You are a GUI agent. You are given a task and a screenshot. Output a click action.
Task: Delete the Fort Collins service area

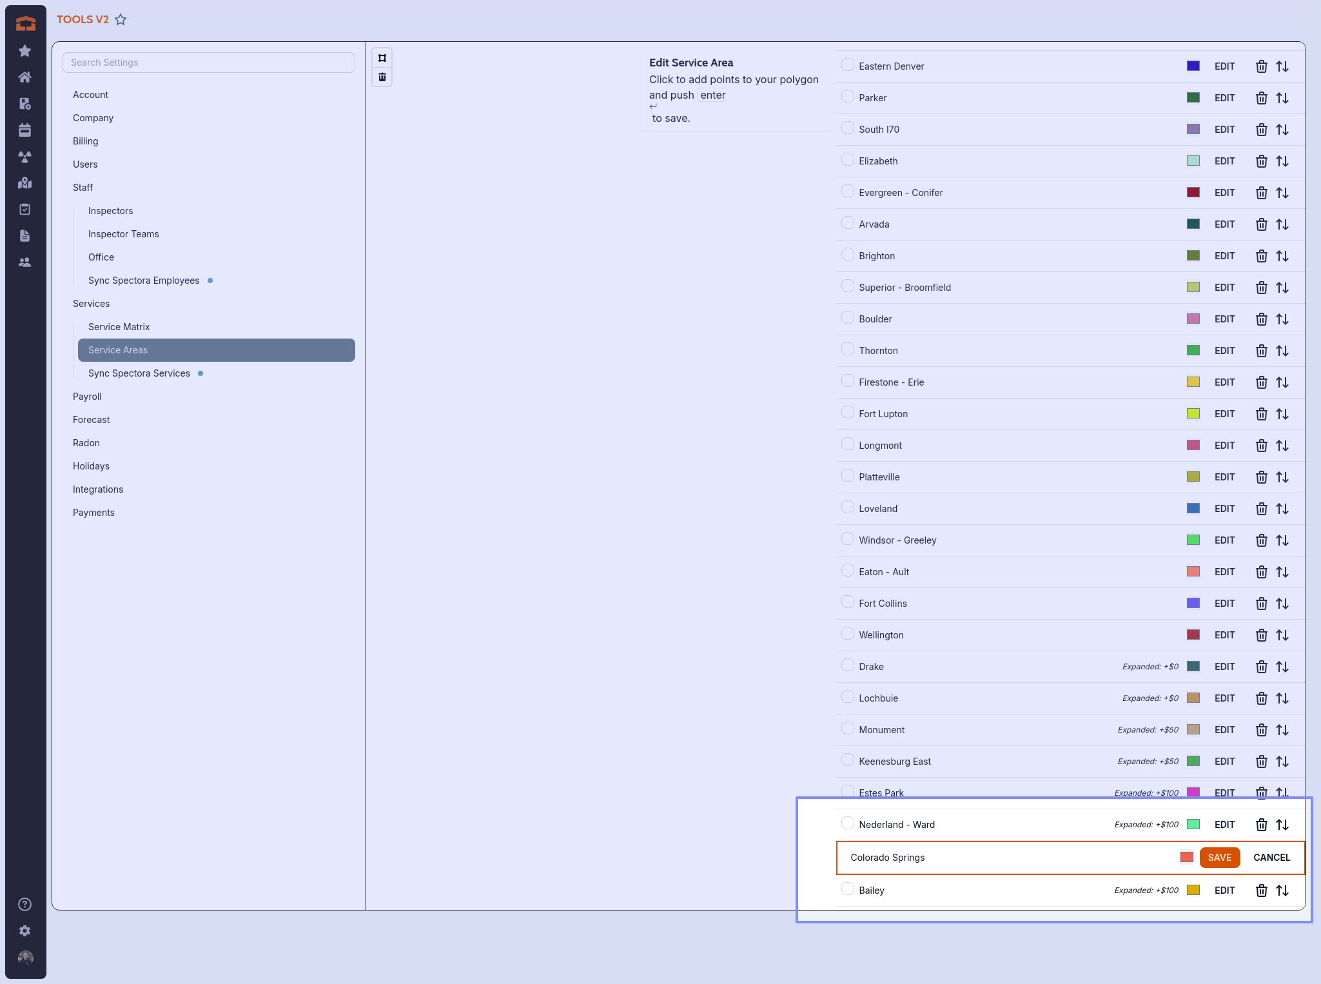[x=1261, y=604]
